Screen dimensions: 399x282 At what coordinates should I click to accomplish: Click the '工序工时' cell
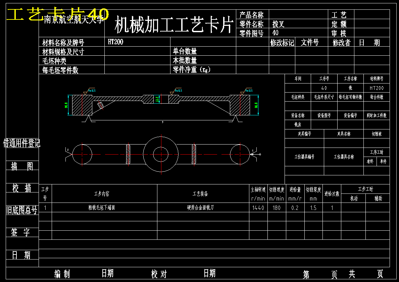point(377,152)
